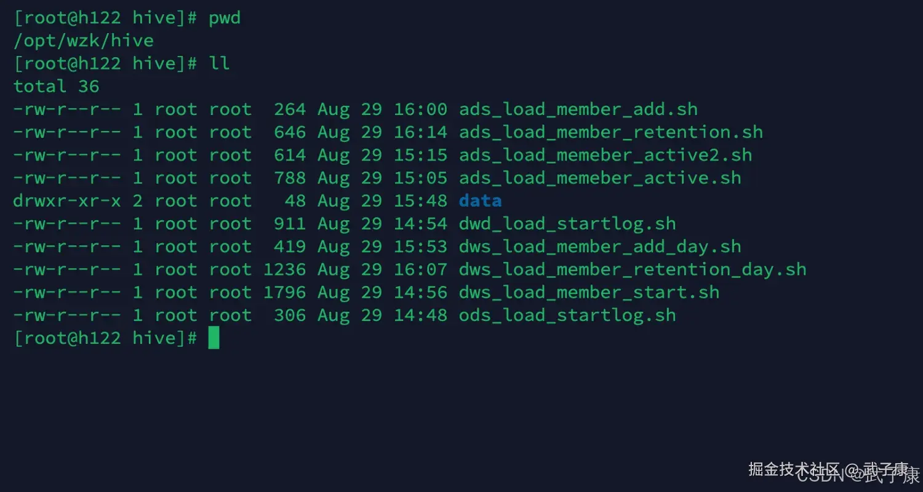Click the 16:14 timestamp

[x=420, y=132]
